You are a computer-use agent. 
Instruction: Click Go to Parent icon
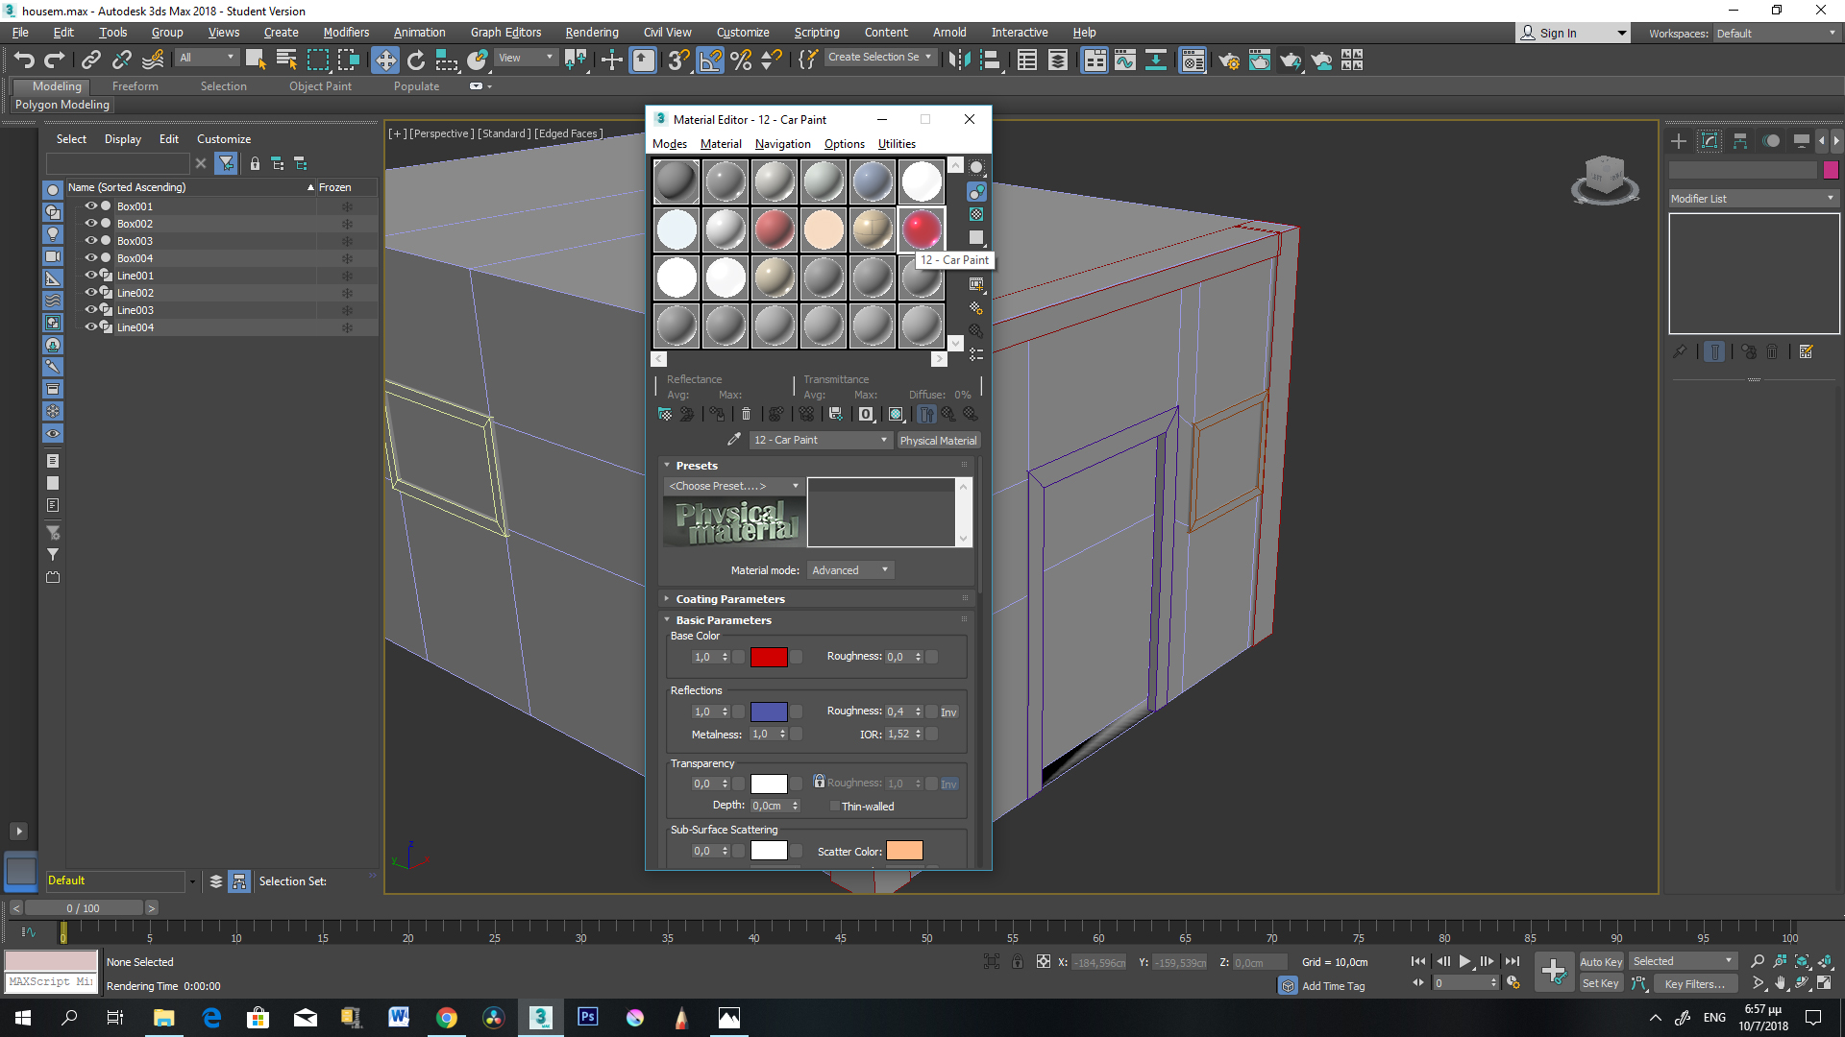tap(948, 414)
